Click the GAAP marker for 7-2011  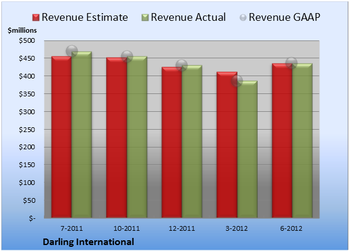click(x=72, y=51)
